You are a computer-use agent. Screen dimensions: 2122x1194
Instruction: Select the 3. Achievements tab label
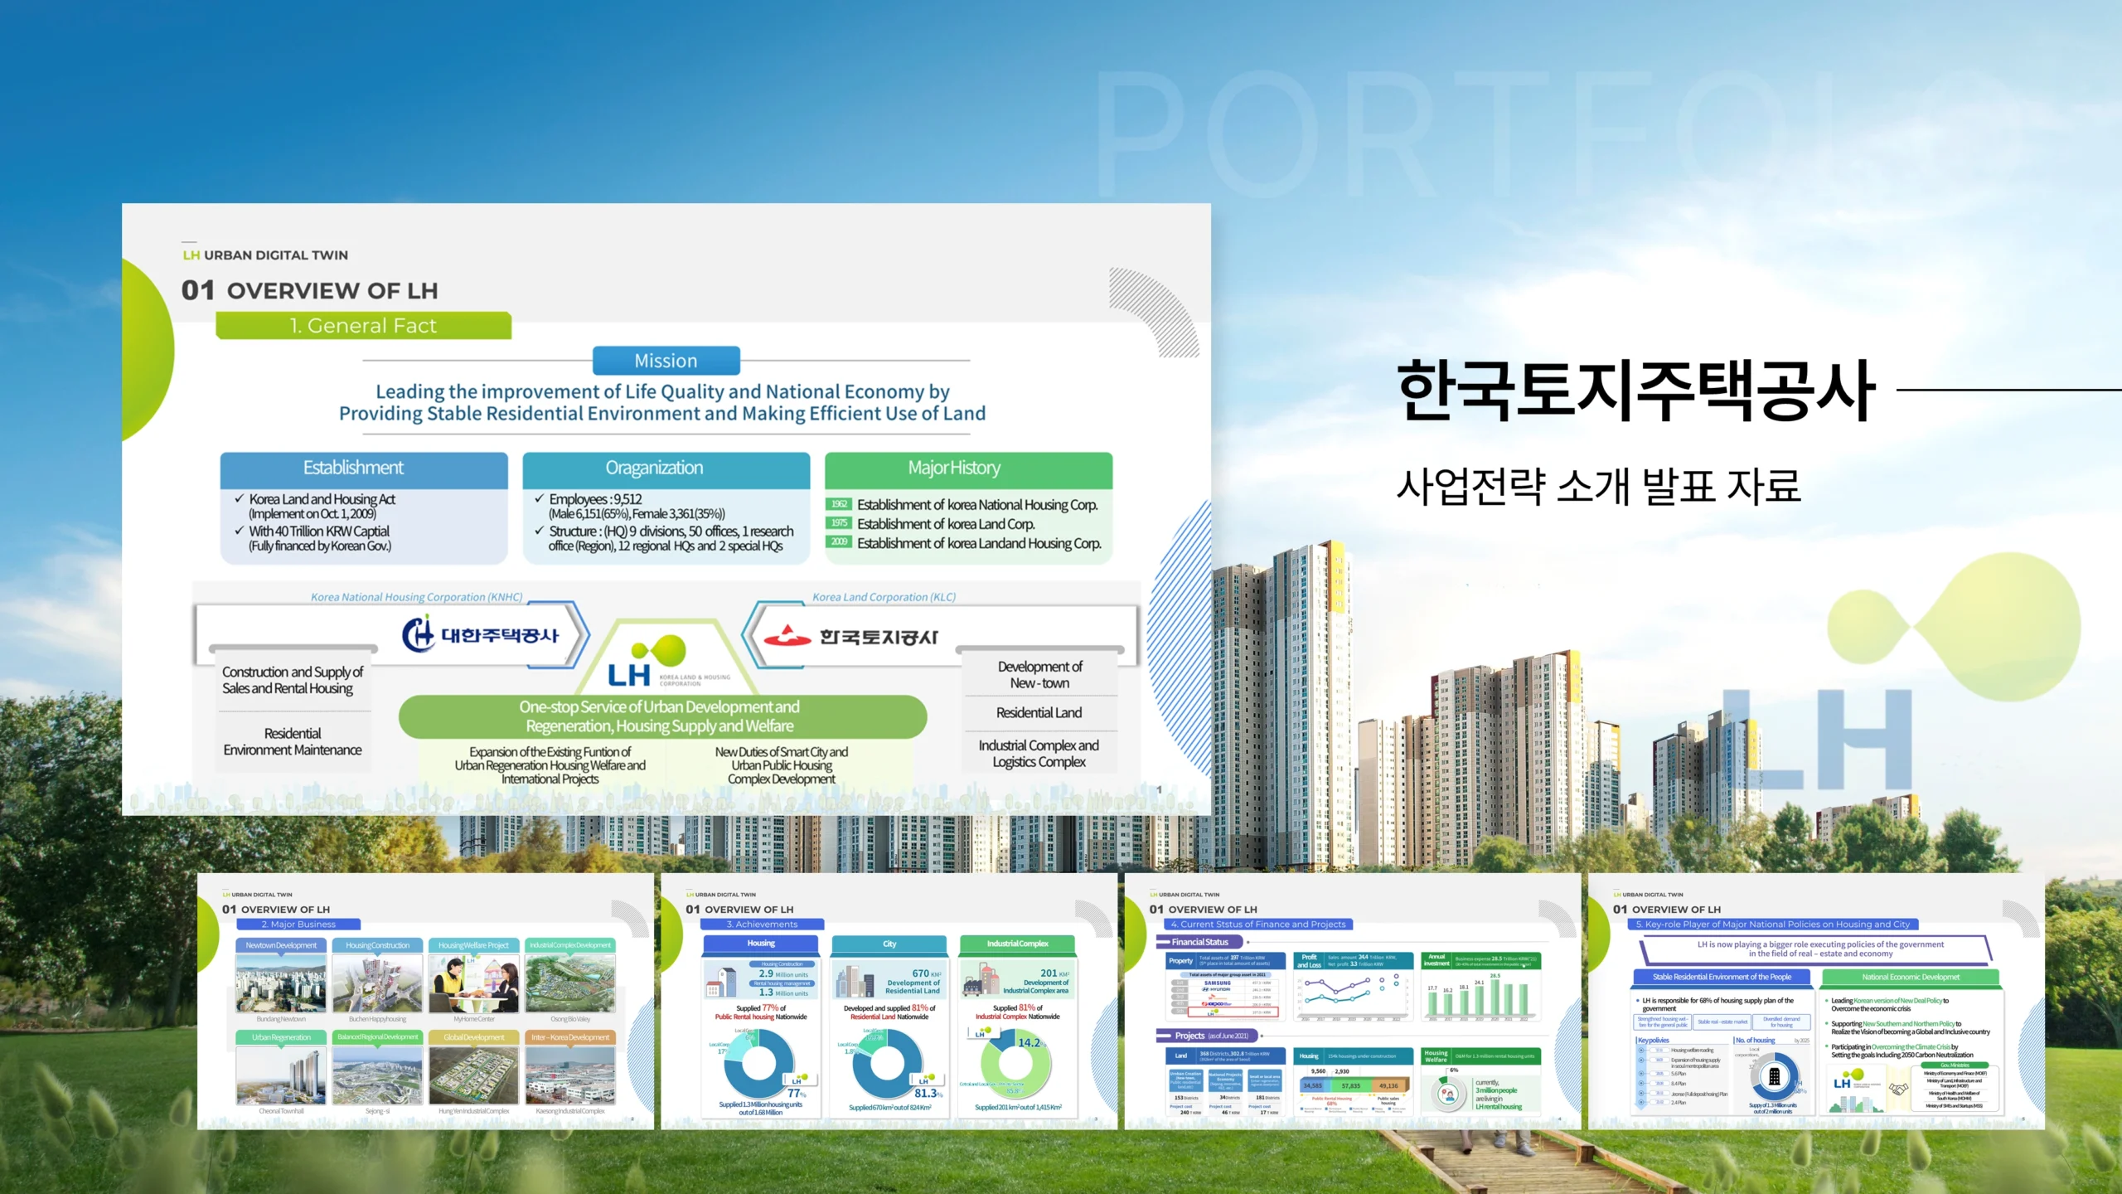[762, 924]
